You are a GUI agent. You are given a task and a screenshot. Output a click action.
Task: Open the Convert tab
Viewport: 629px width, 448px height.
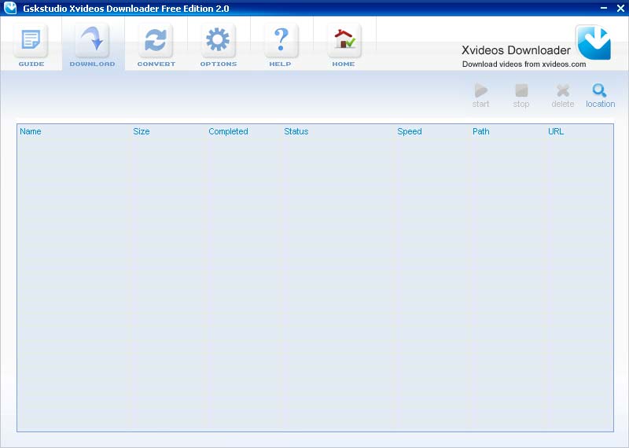(x=156, y=44)
